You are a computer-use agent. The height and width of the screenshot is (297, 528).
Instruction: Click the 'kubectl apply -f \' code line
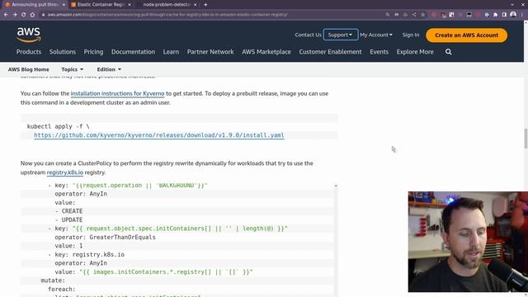click(59, 126)
